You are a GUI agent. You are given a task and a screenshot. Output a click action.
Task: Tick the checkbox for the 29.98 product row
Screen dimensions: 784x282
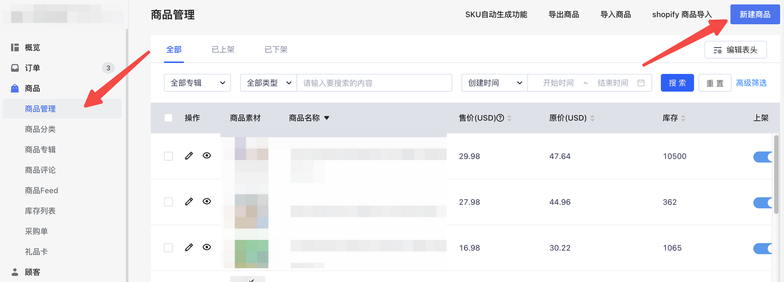click(168, 156)
